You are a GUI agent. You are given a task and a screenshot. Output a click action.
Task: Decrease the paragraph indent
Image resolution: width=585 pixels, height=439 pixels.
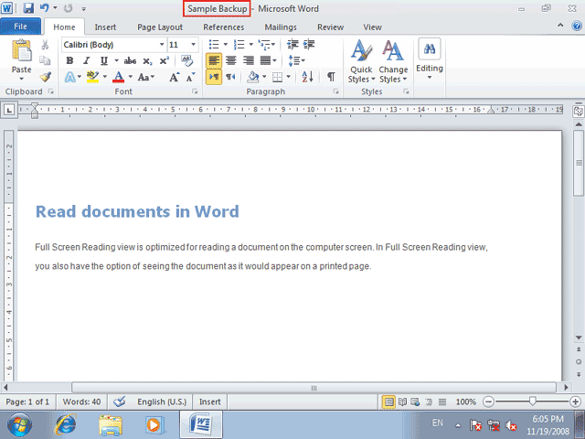(x=292, y=45)
